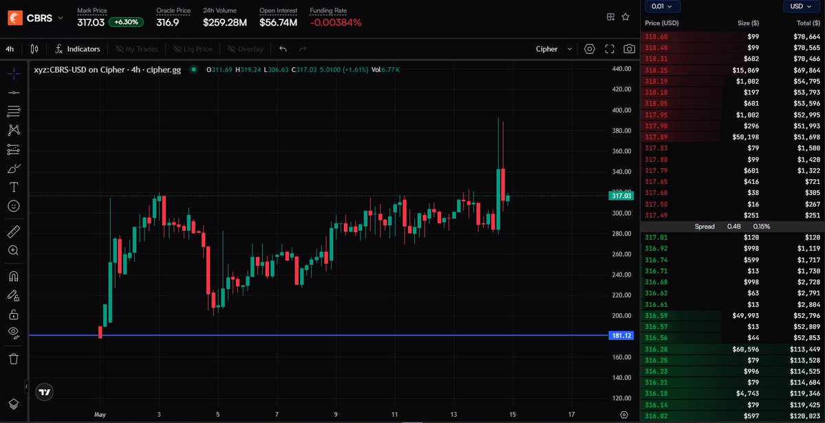Viewport: 825px width, 423px height.
Task: Undo the last chart action
Action: [x=283, y=49]
